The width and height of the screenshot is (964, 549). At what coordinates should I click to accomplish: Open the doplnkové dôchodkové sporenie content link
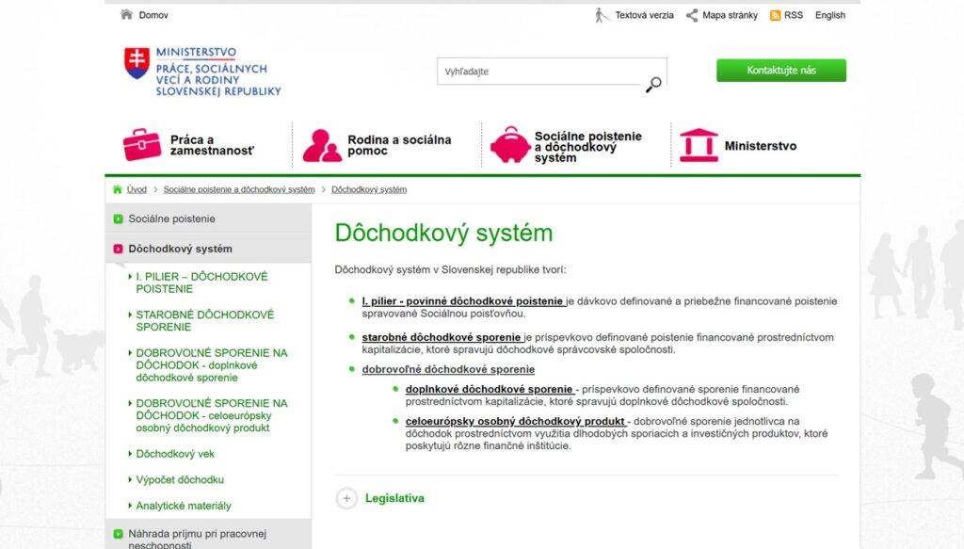pyautogui.click(x=489, y=389)
